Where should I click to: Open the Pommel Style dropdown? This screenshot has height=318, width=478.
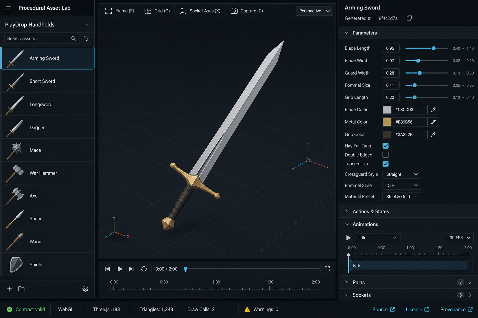401,185
